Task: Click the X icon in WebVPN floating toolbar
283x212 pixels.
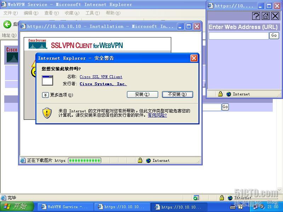Action: [275, 16]
